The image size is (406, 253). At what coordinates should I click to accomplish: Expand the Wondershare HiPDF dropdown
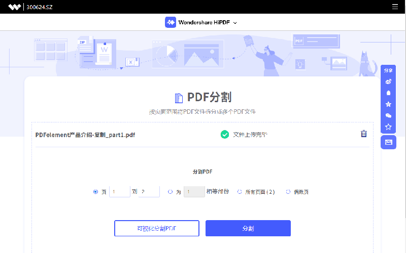click(x=235, y=23)
